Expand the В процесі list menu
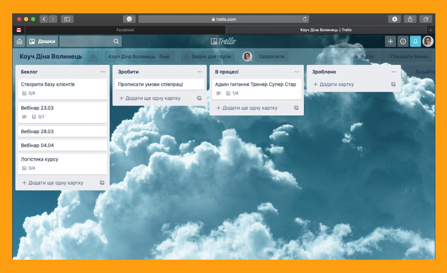447x273 pixels. coord(297,72)
